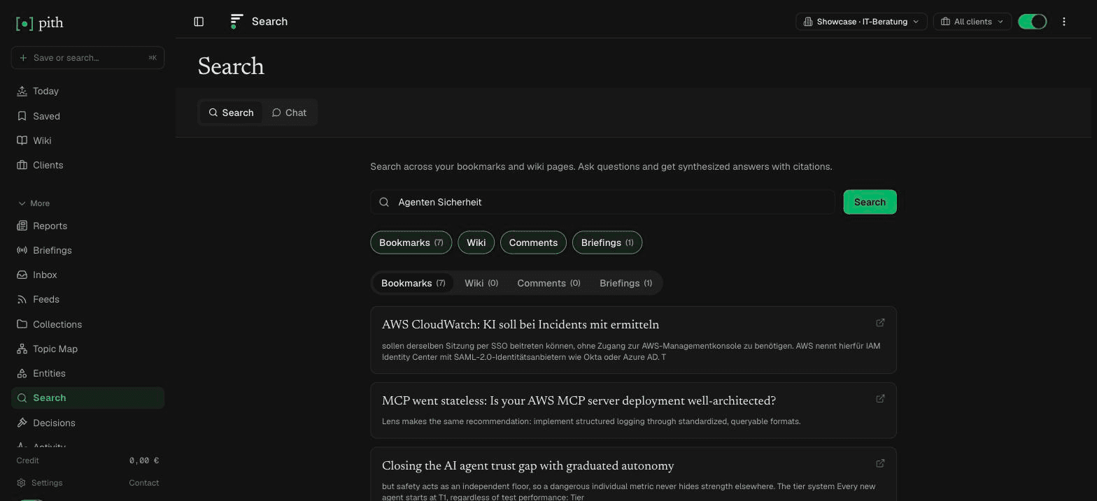Open external link for MCP went stateless result

click(880, 398)
